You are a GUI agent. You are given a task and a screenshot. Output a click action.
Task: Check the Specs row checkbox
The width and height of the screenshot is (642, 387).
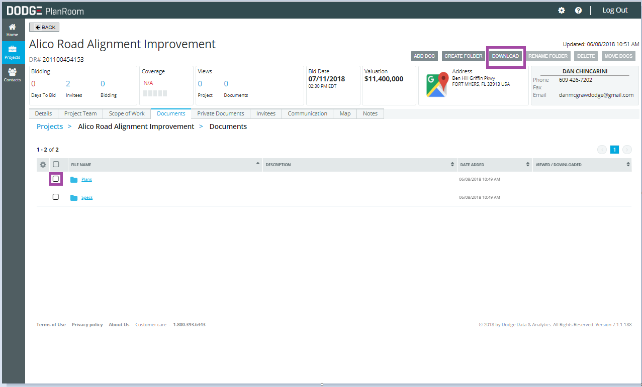point(56,197)
